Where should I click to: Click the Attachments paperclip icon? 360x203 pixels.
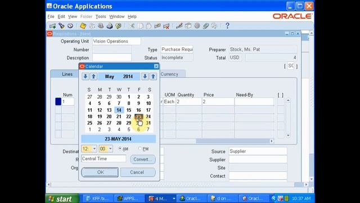[206, 26]
